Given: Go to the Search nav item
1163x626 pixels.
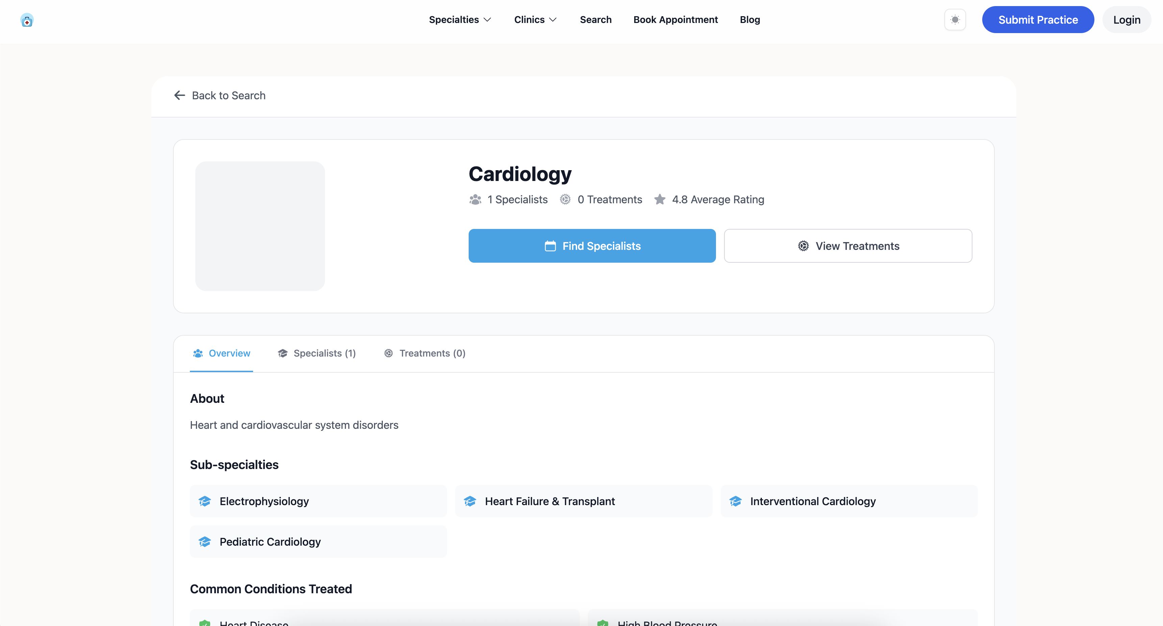Looking at the screenshot, I should click(x=595, y=20).
